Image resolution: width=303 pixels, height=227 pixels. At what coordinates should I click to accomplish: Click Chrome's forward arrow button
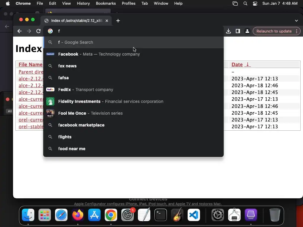coord(29,31)
